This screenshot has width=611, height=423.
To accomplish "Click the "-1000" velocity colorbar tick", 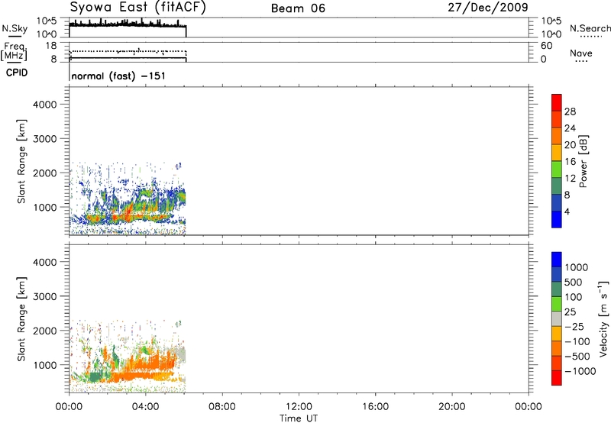I will click(x=580, y=371).
